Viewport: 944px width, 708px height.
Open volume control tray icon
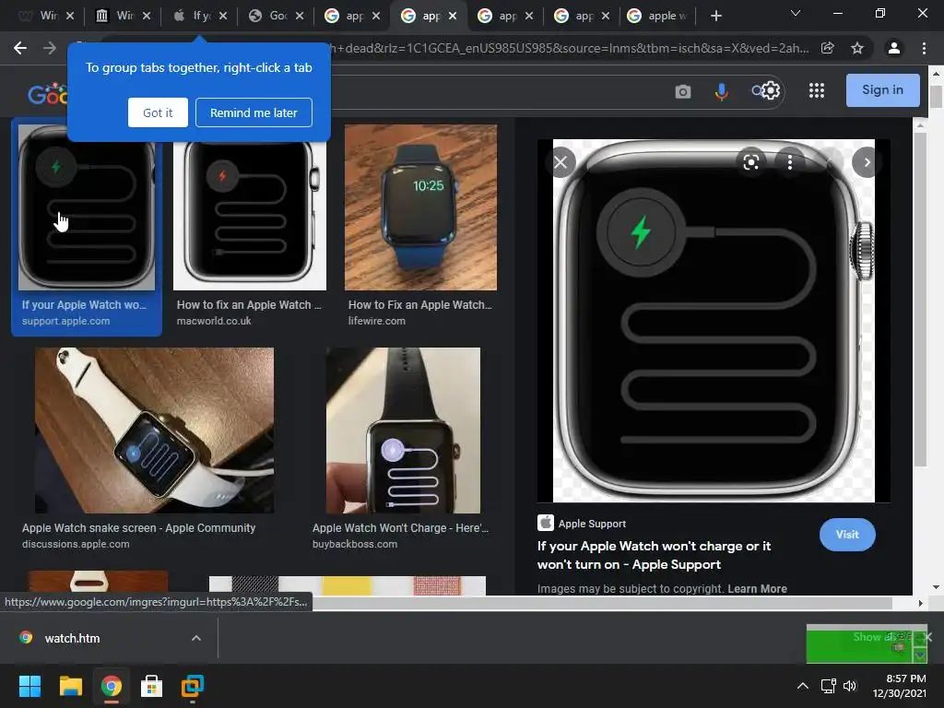click(x=849, y=686)
